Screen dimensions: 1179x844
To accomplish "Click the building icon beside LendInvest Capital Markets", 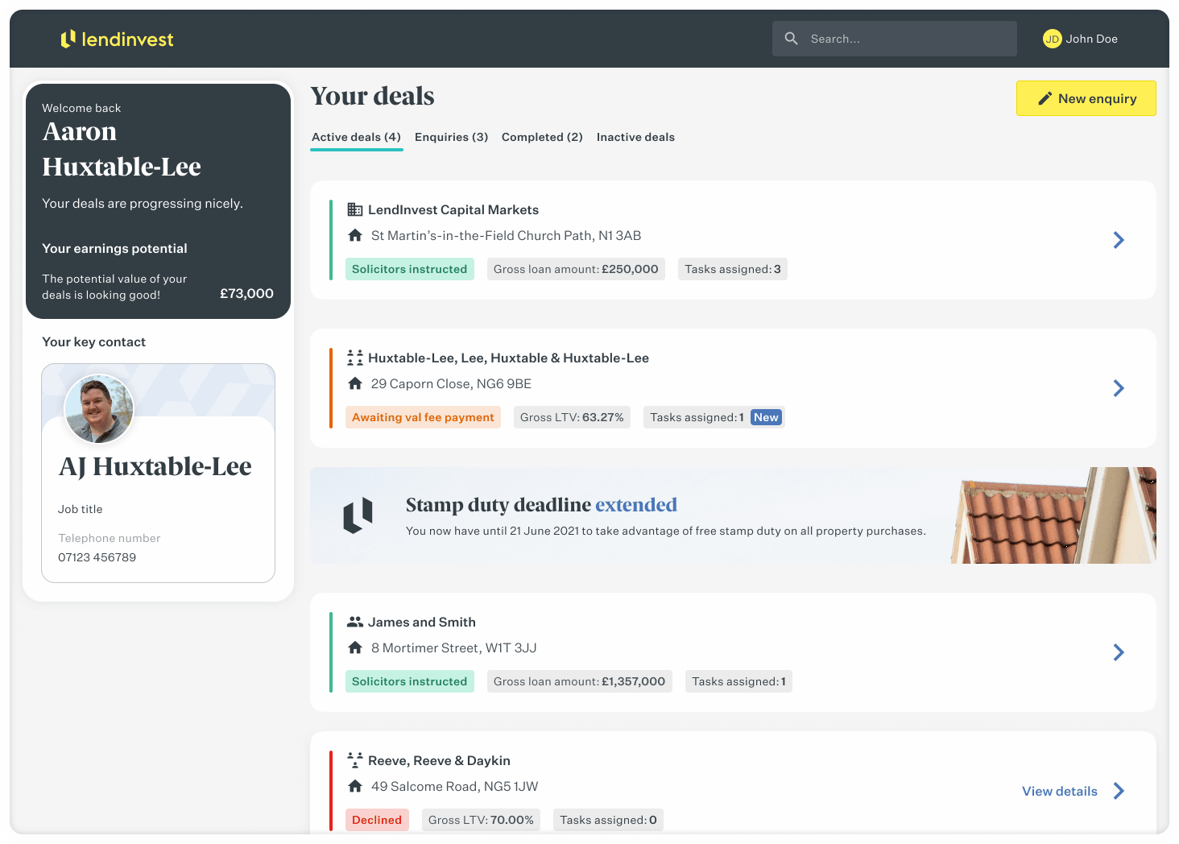I will pyautogui.click(x=354, y=209).
